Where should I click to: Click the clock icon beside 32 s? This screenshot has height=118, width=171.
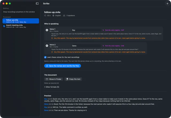pyautogui.click(x=45, y=16)
